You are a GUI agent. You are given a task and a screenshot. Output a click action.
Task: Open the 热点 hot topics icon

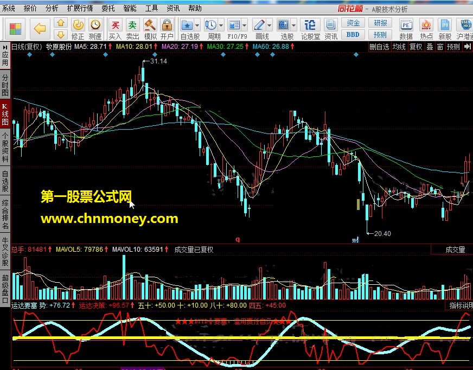[426, 29]
